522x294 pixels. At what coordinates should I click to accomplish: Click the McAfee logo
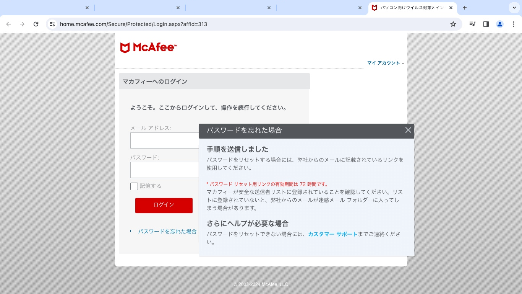coord(148,47)
